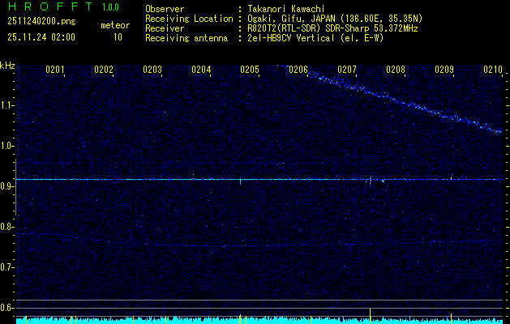Click the 0210 time marker
Viewport: 510px width, 324px height.
pos(493,70)
